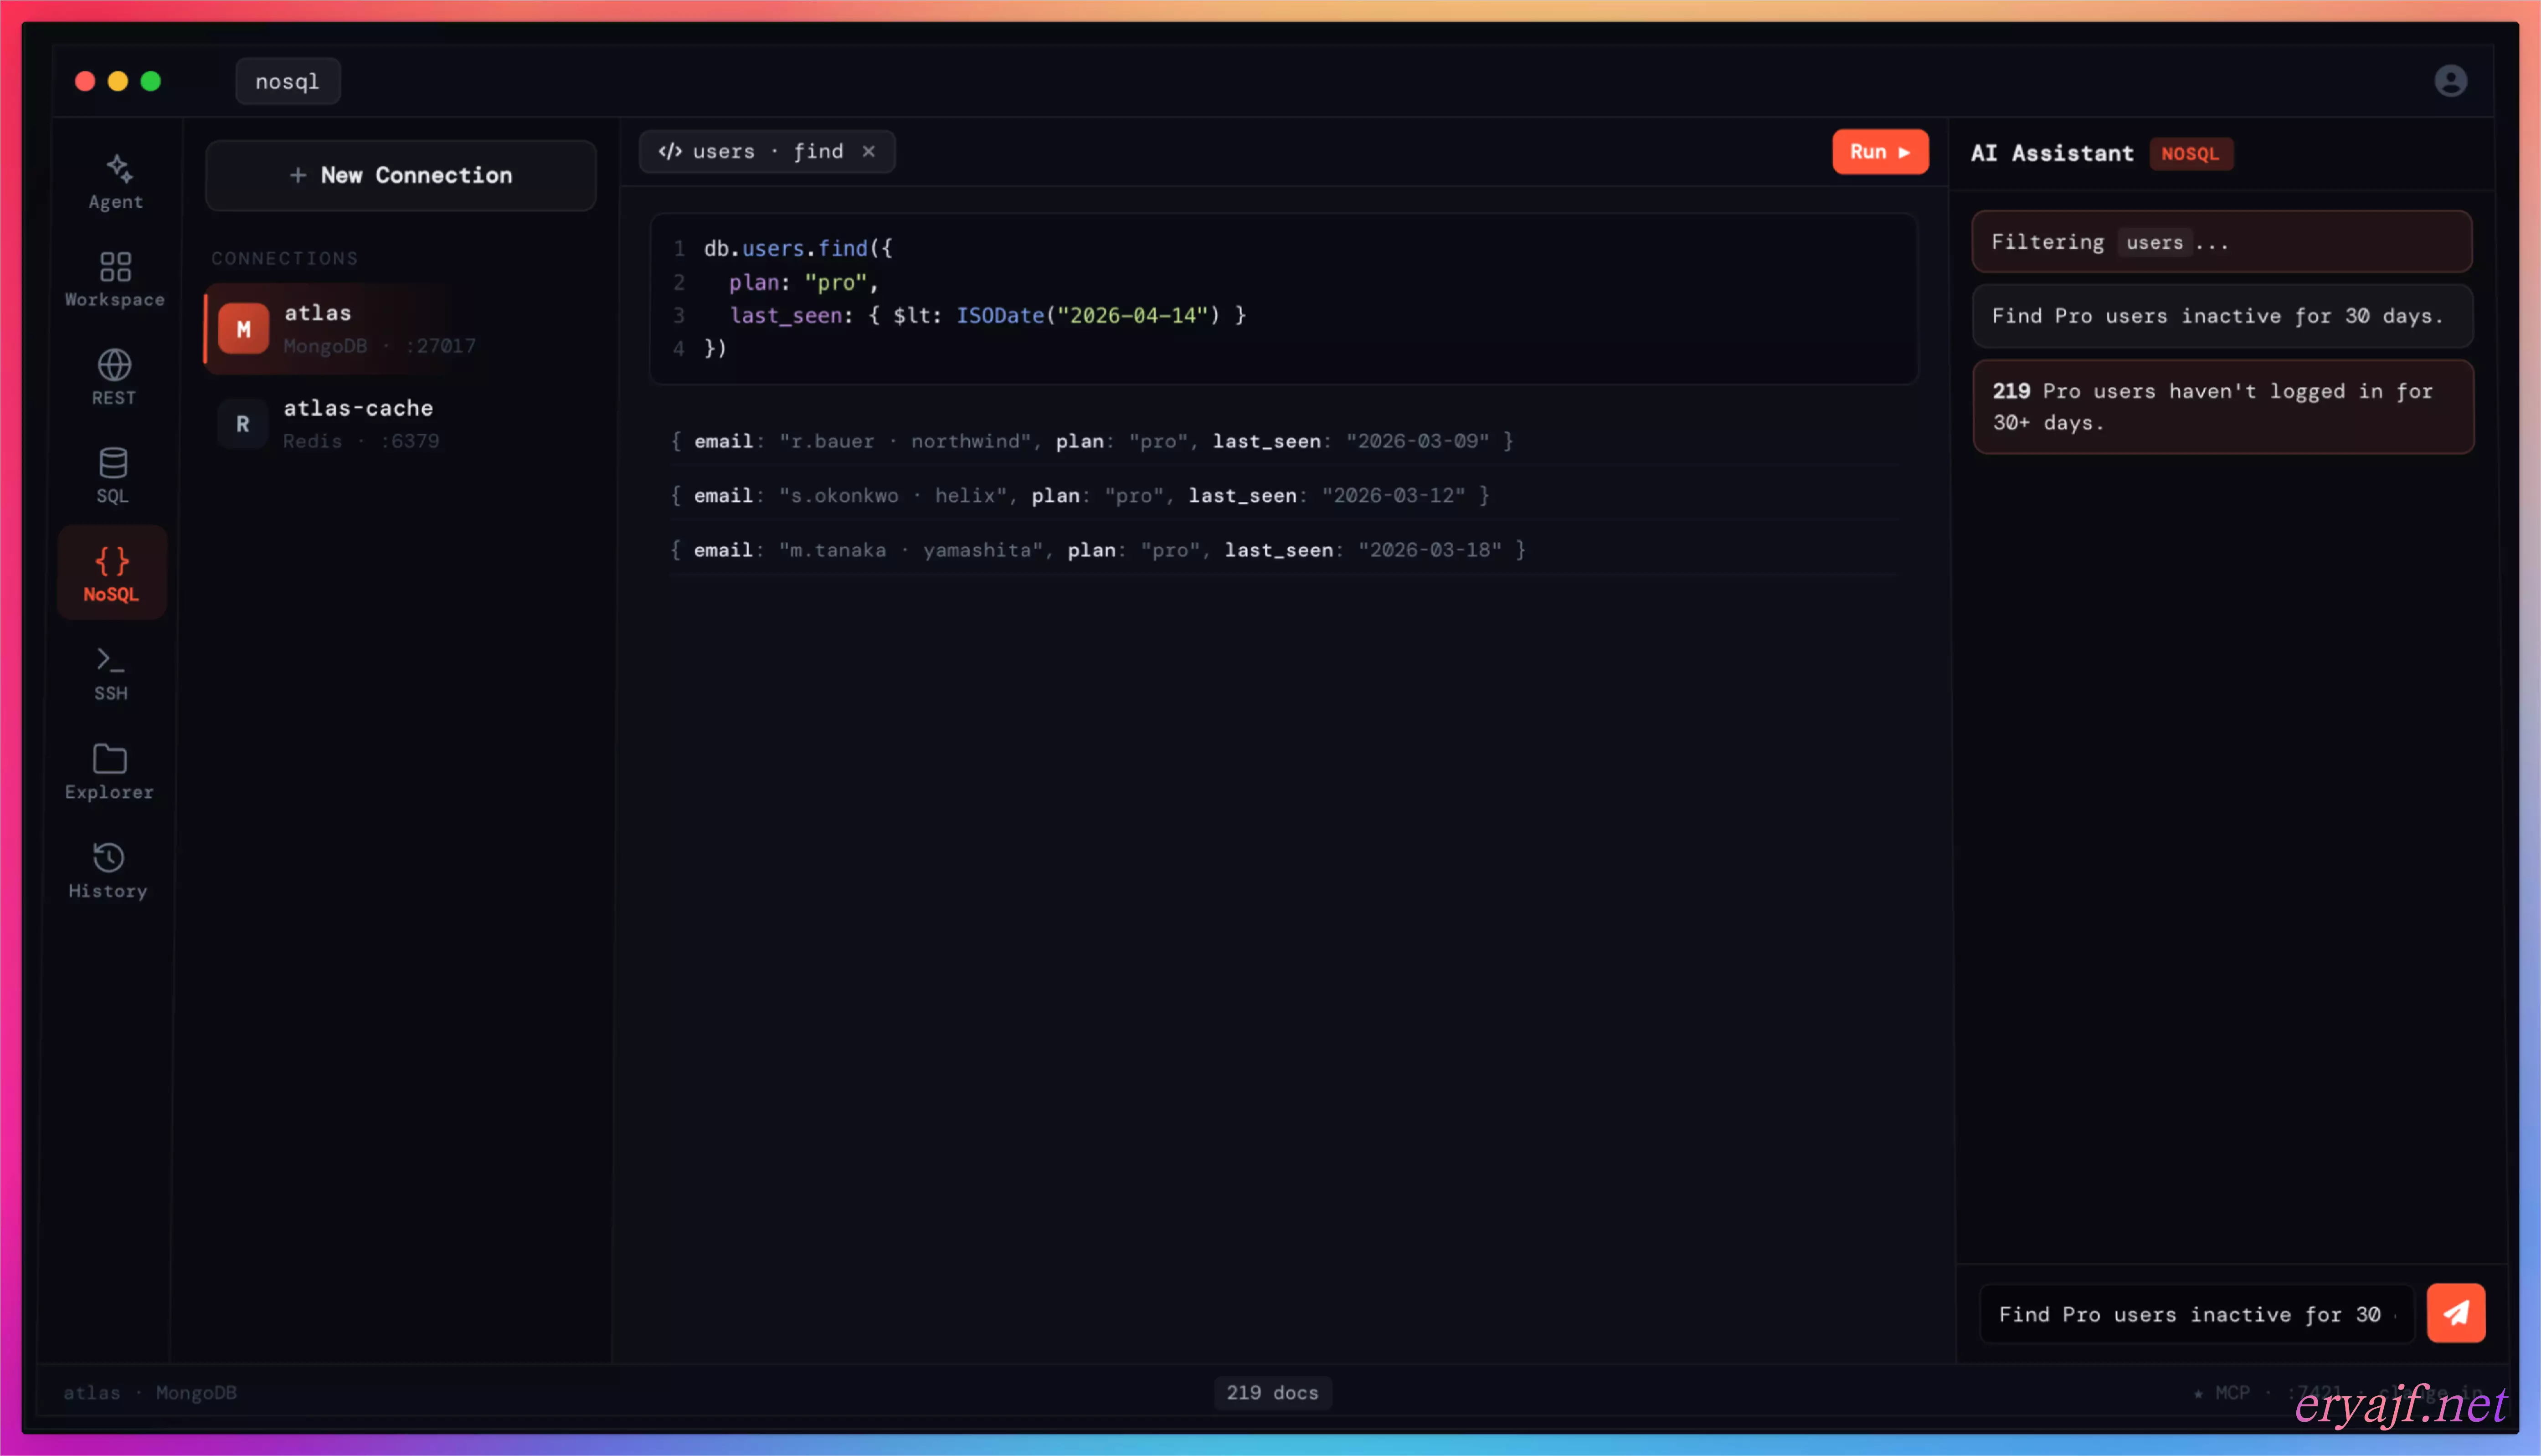Open the History clock section
2541x1456 pixels.
point(108,870)
